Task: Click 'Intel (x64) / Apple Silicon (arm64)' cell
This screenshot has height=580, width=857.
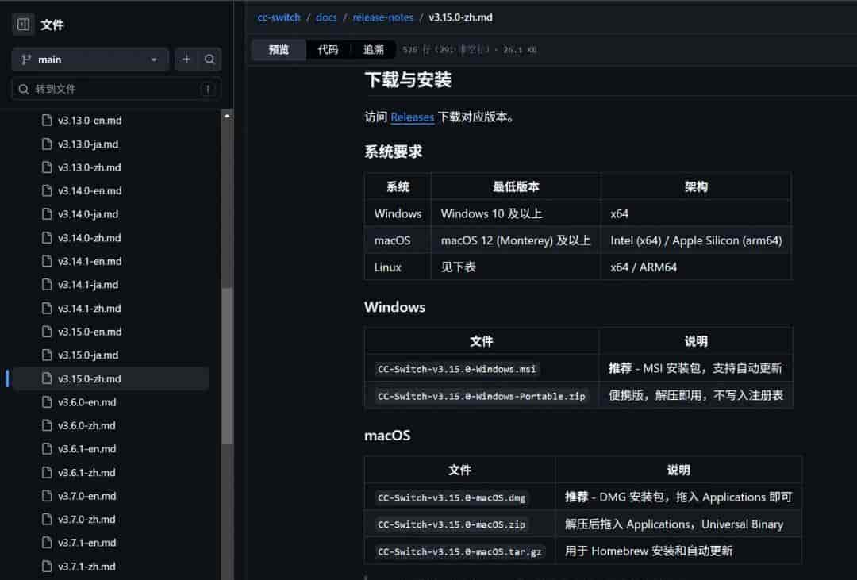Action: click(696, 240)
